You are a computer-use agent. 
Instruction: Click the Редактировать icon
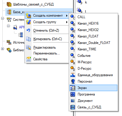point(28,47)
